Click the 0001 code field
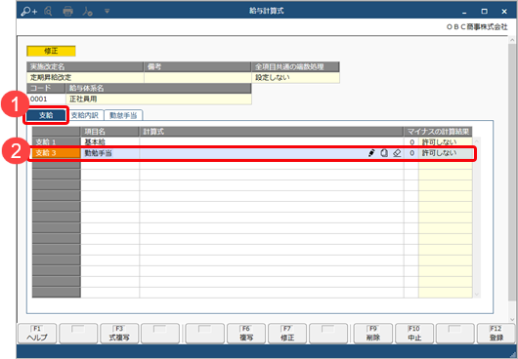Screen dimensions: 518x359 pos(46,99)
